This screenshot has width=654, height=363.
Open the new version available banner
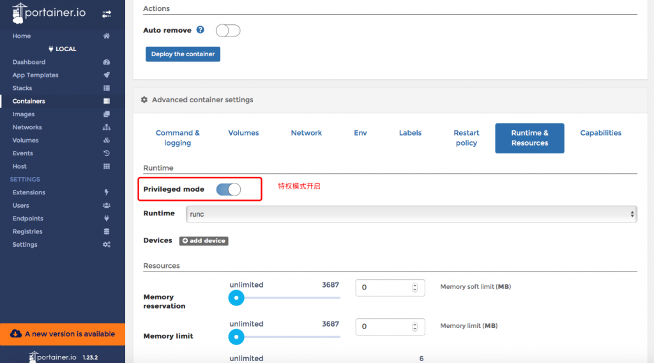click(x=63, y=334)
